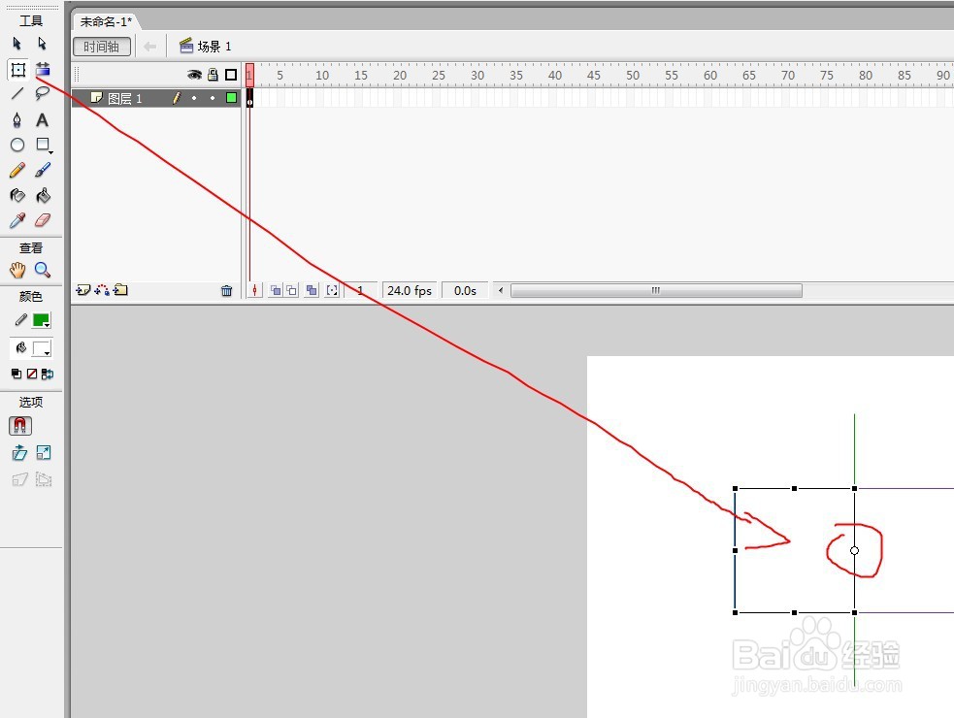Image resolution: width=954 pixels, height=718 pixels.
Task: Toggle Snap to Objects magnet
Action: point(20,426)
